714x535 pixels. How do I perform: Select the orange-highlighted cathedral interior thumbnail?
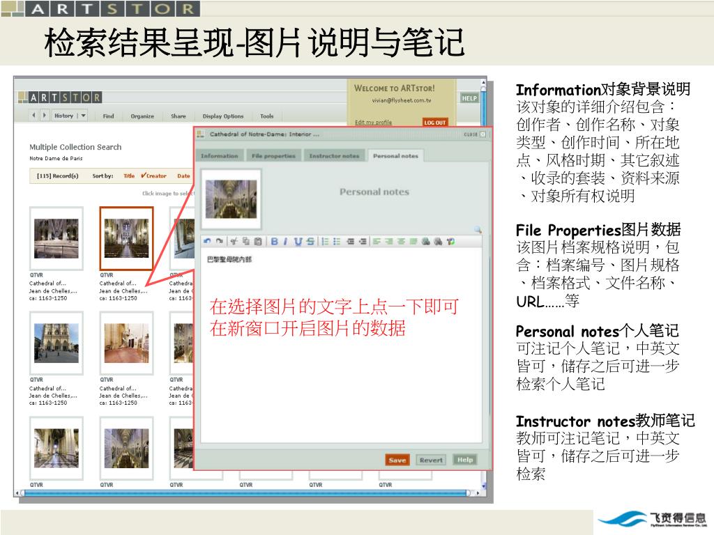pyautogui.click(x=127, y=238)
